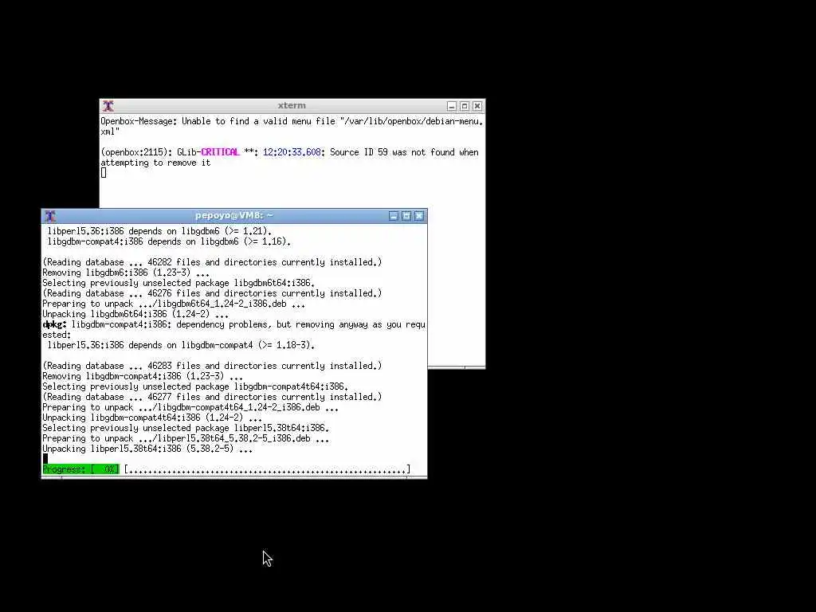816x612 pixels.
Task: Click the pepoyo@VM8: ~ title bar text
Action: [234, 215]
